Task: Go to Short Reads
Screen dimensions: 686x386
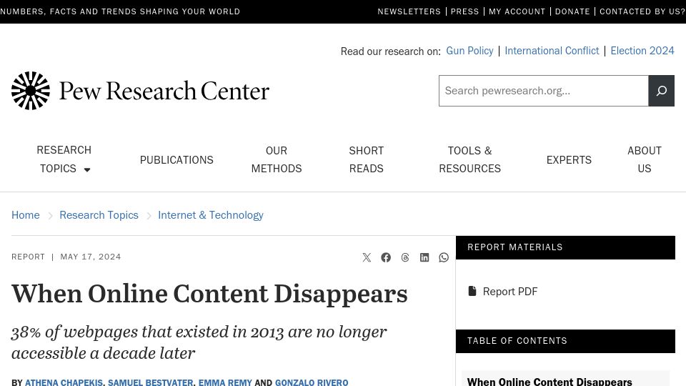Action: 366,159
